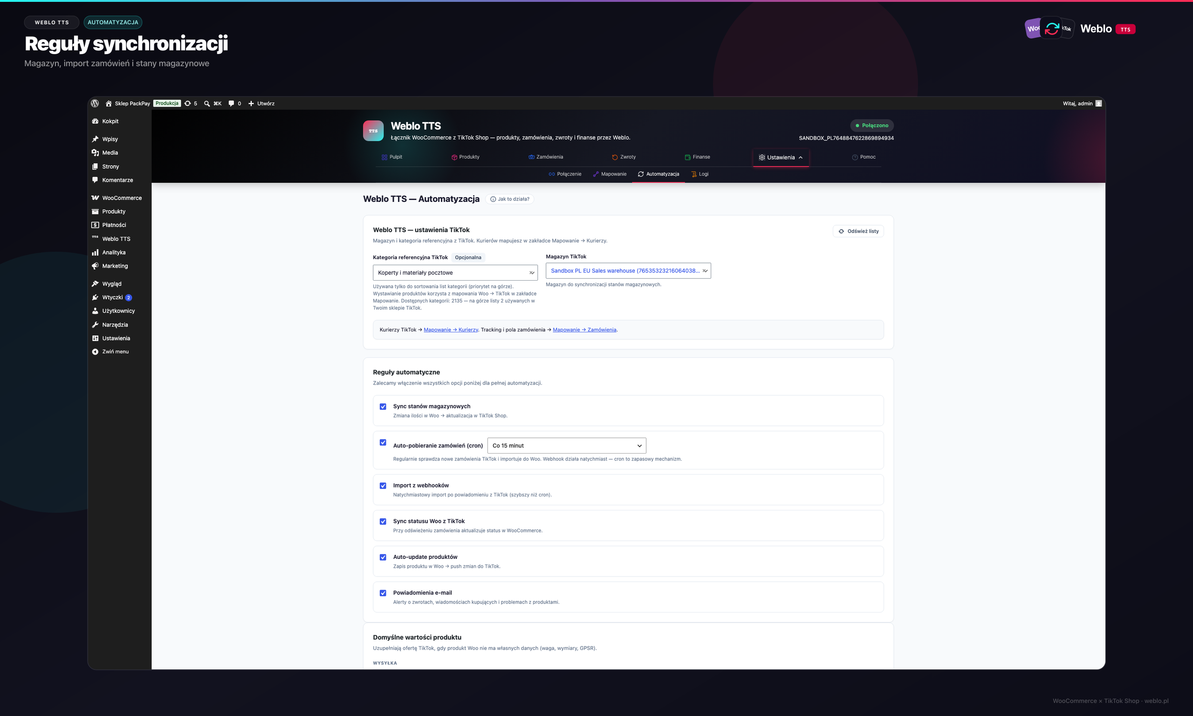
Task: Click the Jak to działa? help button
Action: tap(510, 199)
